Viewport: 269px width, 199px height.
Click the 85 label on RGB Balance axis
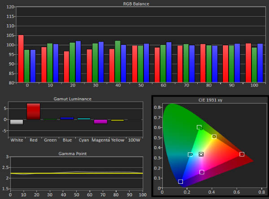(x=12, y=74)
